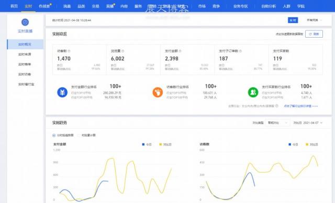Open the 竞争 top menu item
Image resolution: width=335 pixels, height=203 pixels.
216,6
